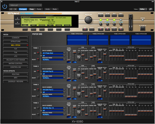
Task: Toggle the plug-in power button
Action: 5,7
